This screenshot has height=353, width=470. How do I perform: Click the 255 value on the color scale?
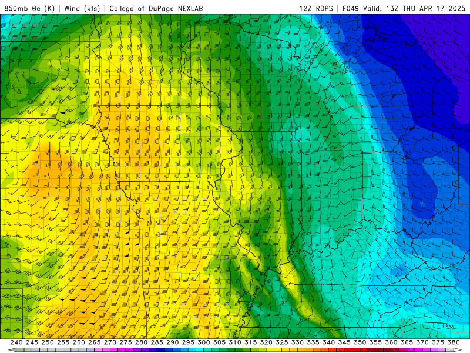point(63,342)
